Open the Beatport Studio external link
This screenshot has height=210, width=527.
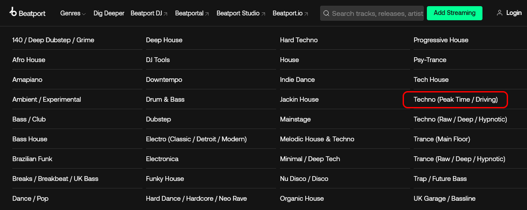click(x=241, y=13)
